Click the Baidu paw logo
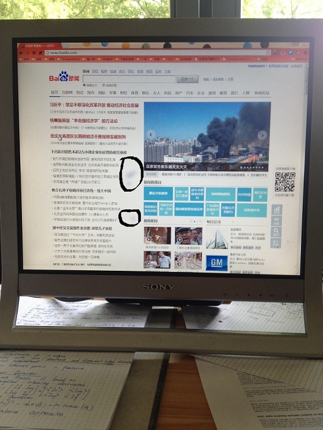The height and width of the screenshot is (430, 323). pyautogui.click(x=64, y=76)
